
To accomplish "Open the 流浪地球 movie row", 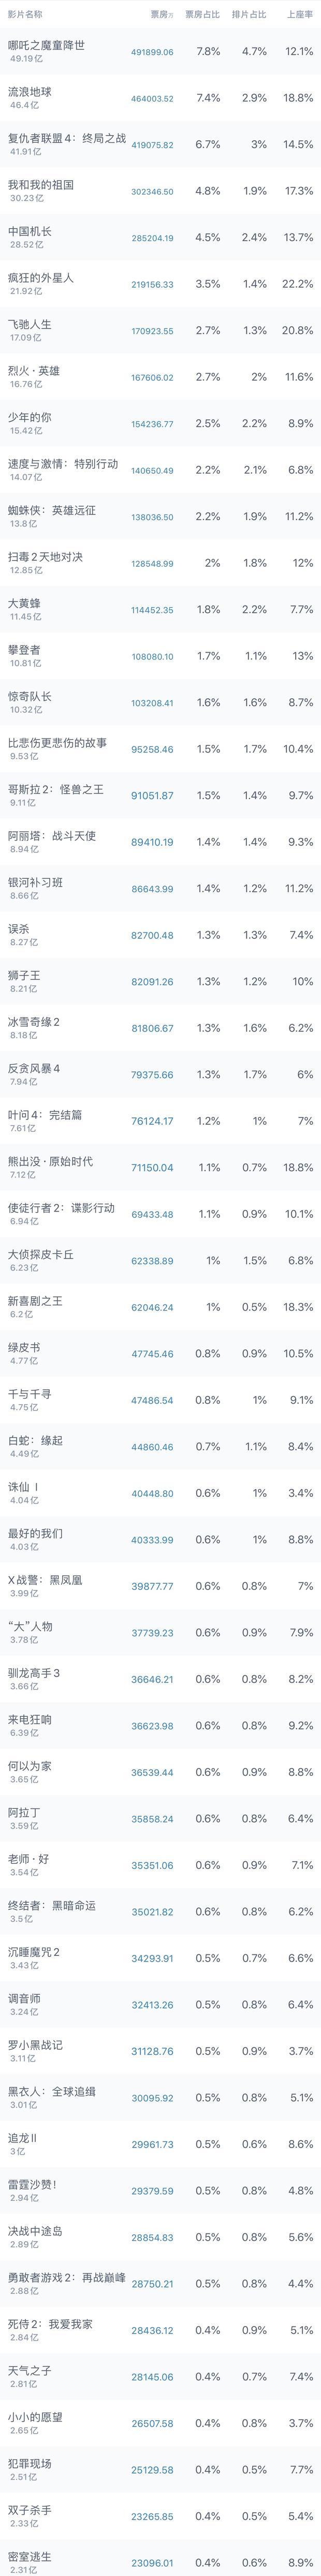I will click(x=160, y=98).
